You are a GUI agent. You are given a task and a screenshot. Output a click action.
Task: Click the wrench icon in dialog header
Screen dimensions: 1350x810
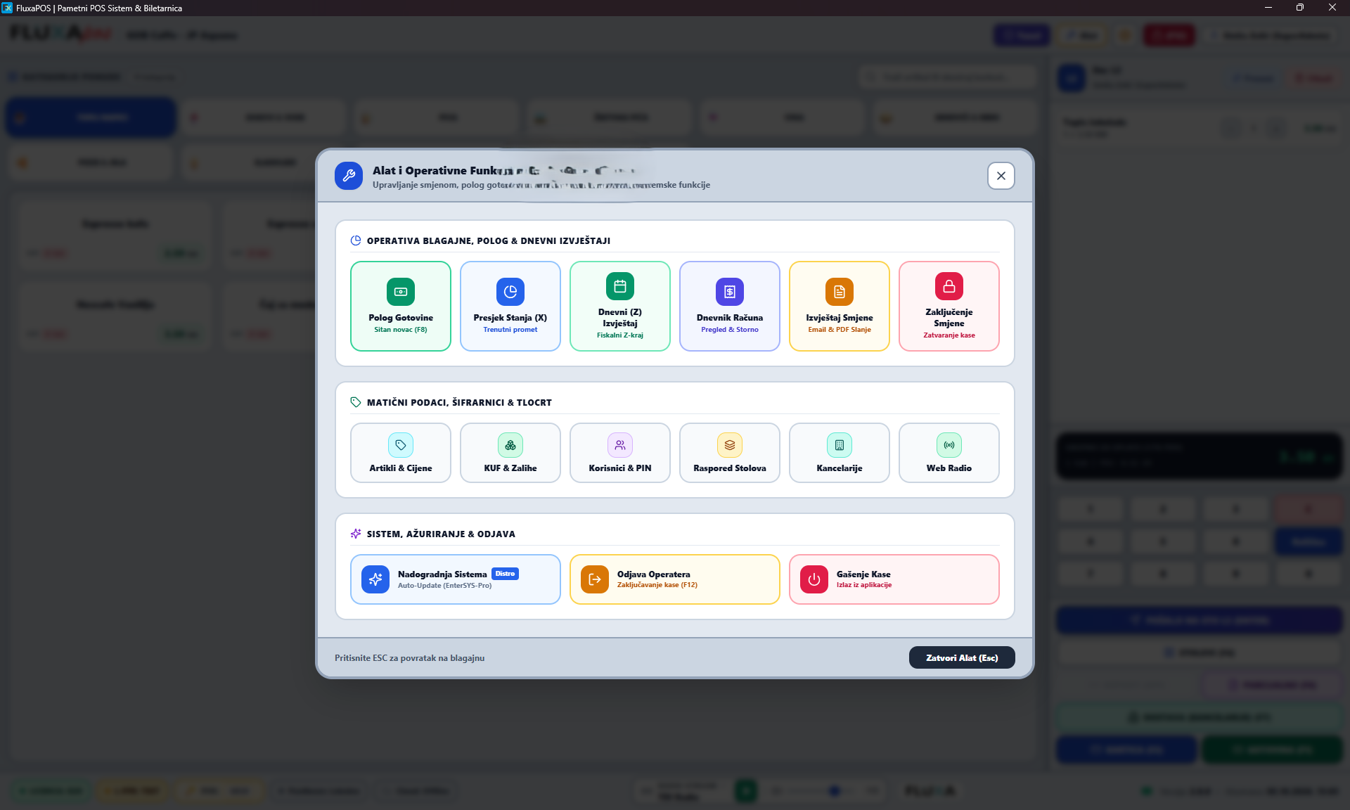(349, 176)
